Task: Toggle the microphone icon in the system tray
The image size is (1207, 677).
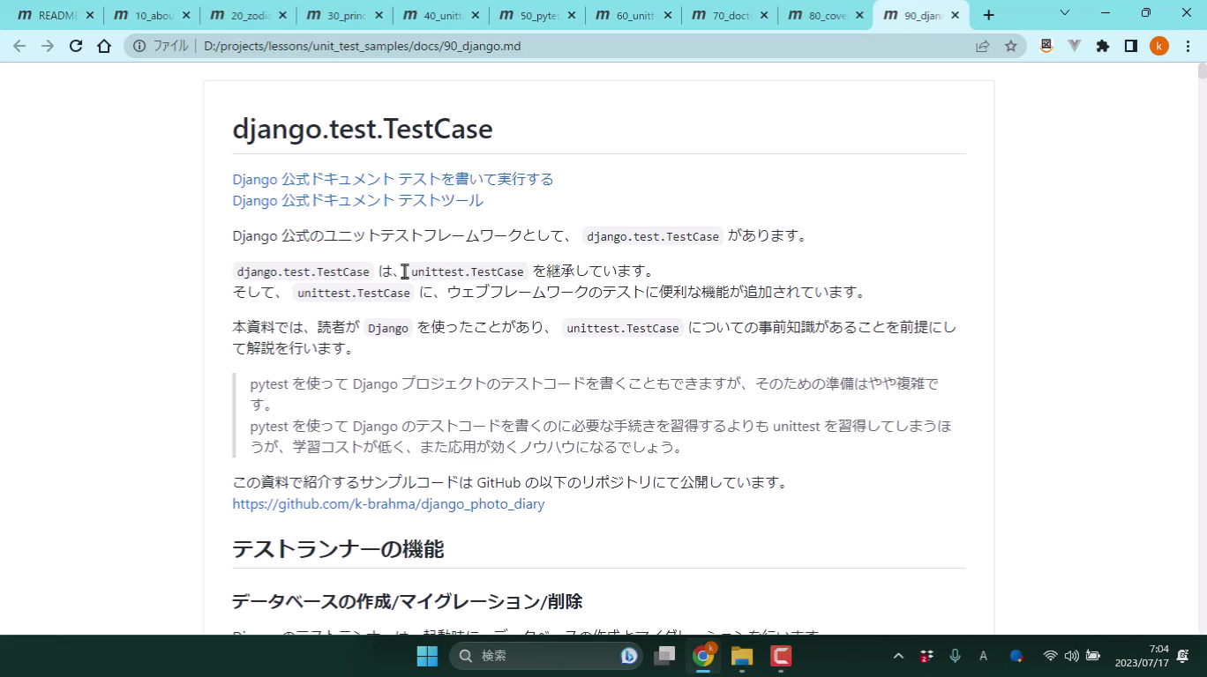Action: 955,656
